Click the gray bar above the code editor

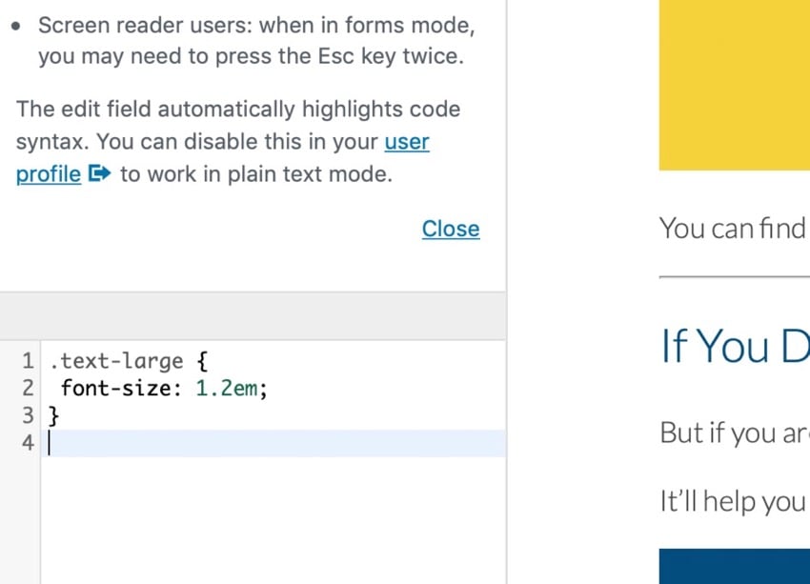(x=253, y=315)
